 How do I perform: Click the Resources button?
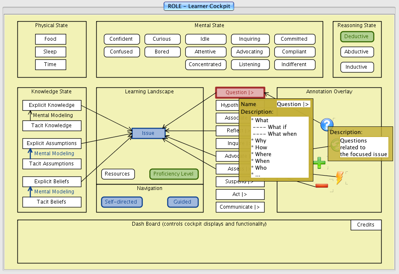coord(117,174)
